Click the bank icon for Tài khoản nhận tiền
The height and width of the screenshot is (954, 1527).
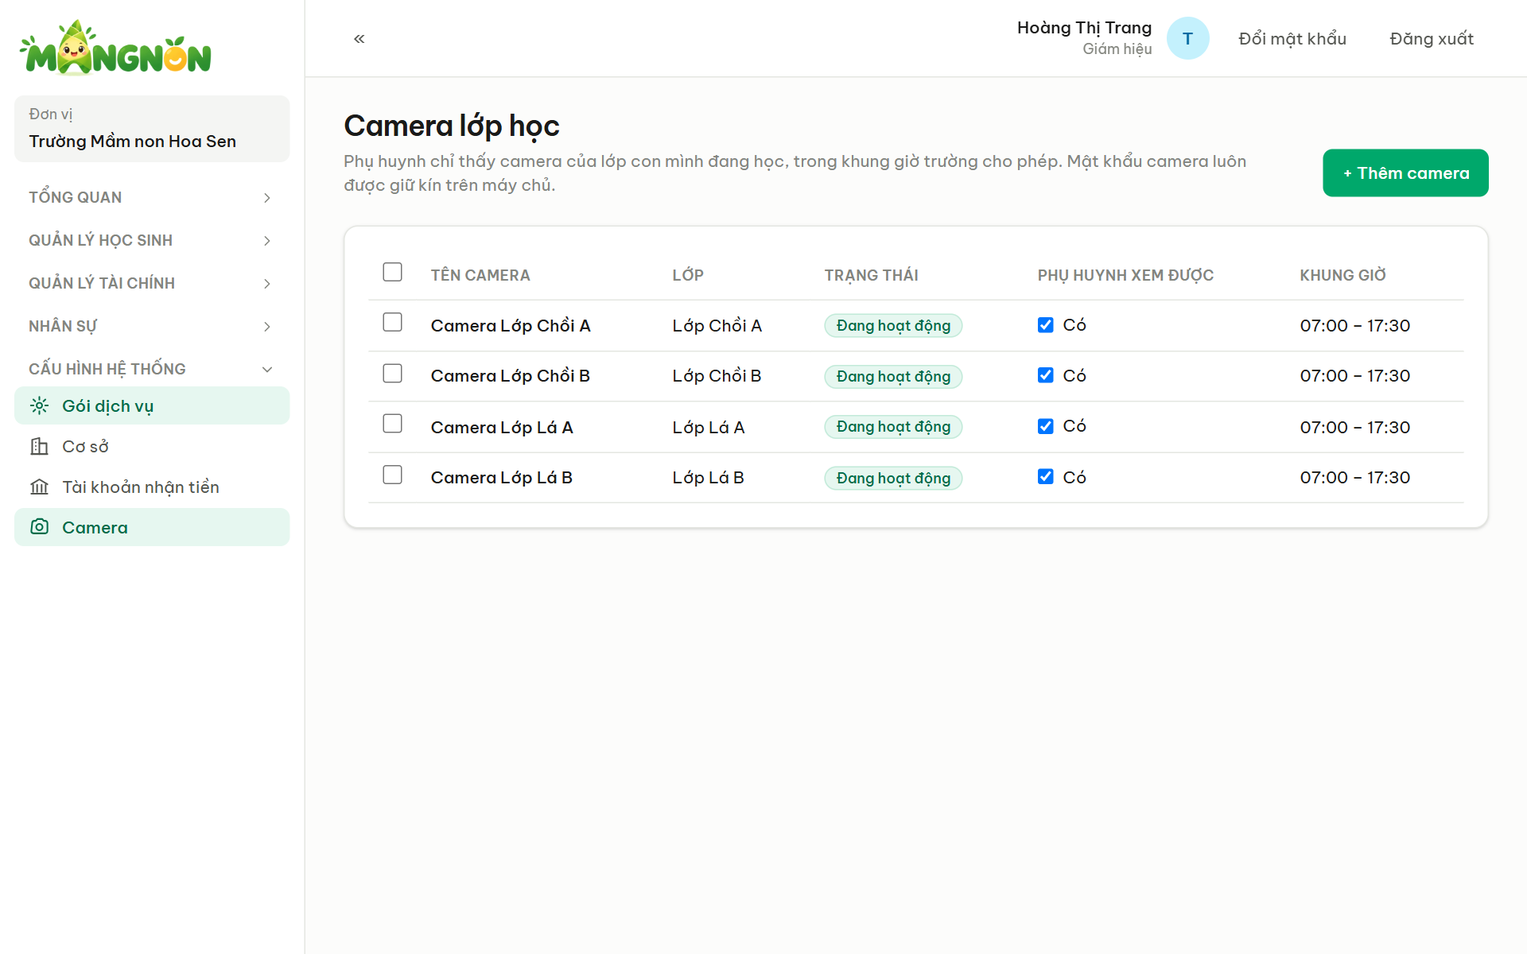(39, 487)
